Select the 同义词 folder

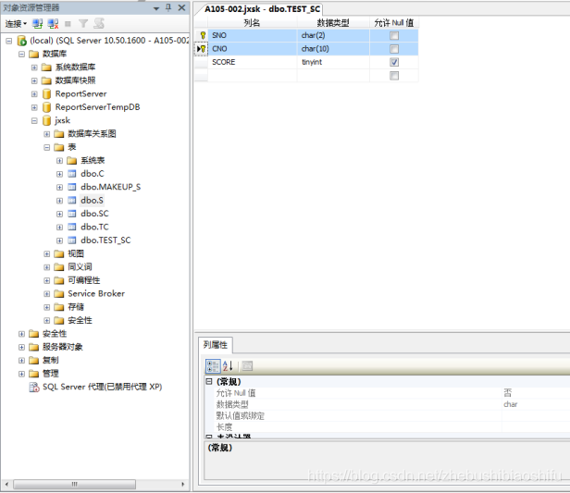coord(80,266)
